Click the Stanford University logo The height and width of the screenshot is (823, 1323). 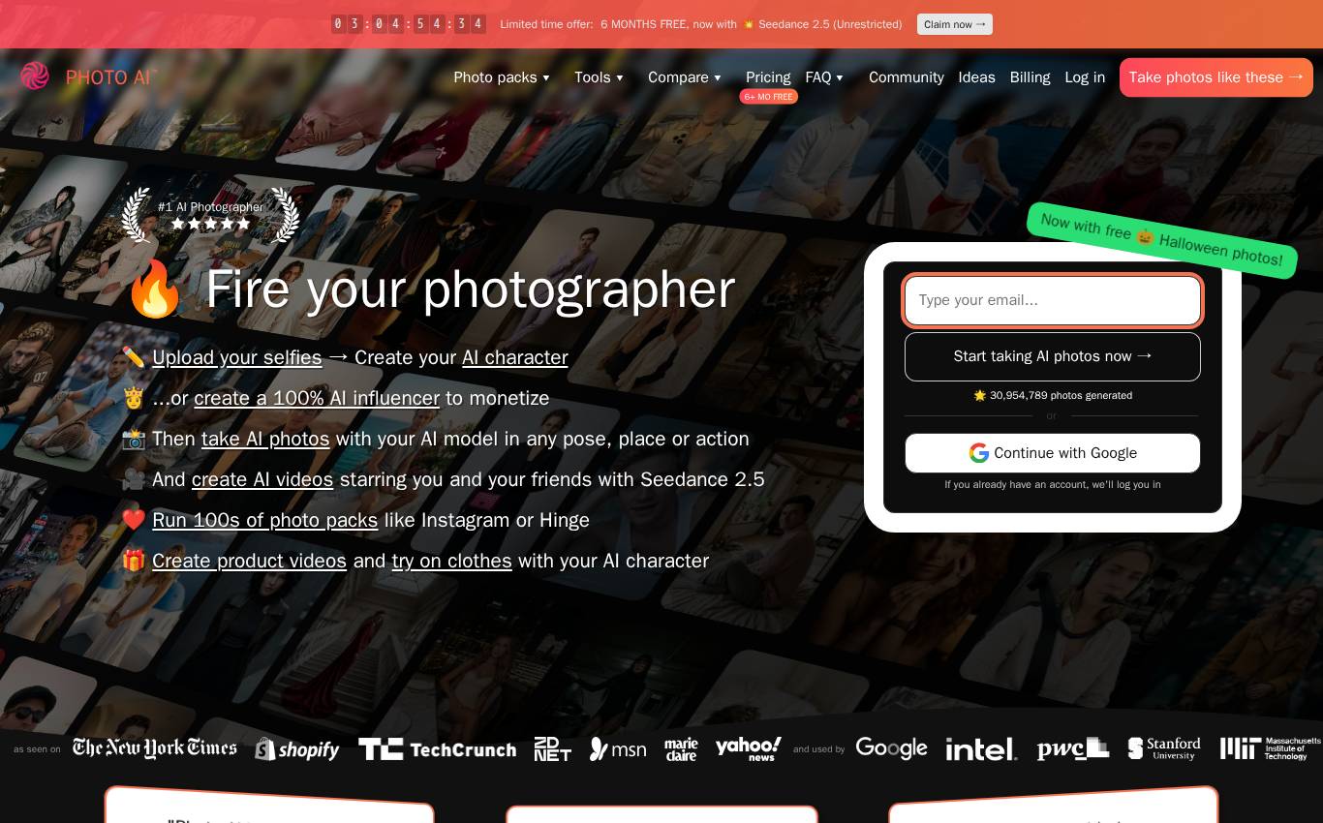pos(1164,748)
